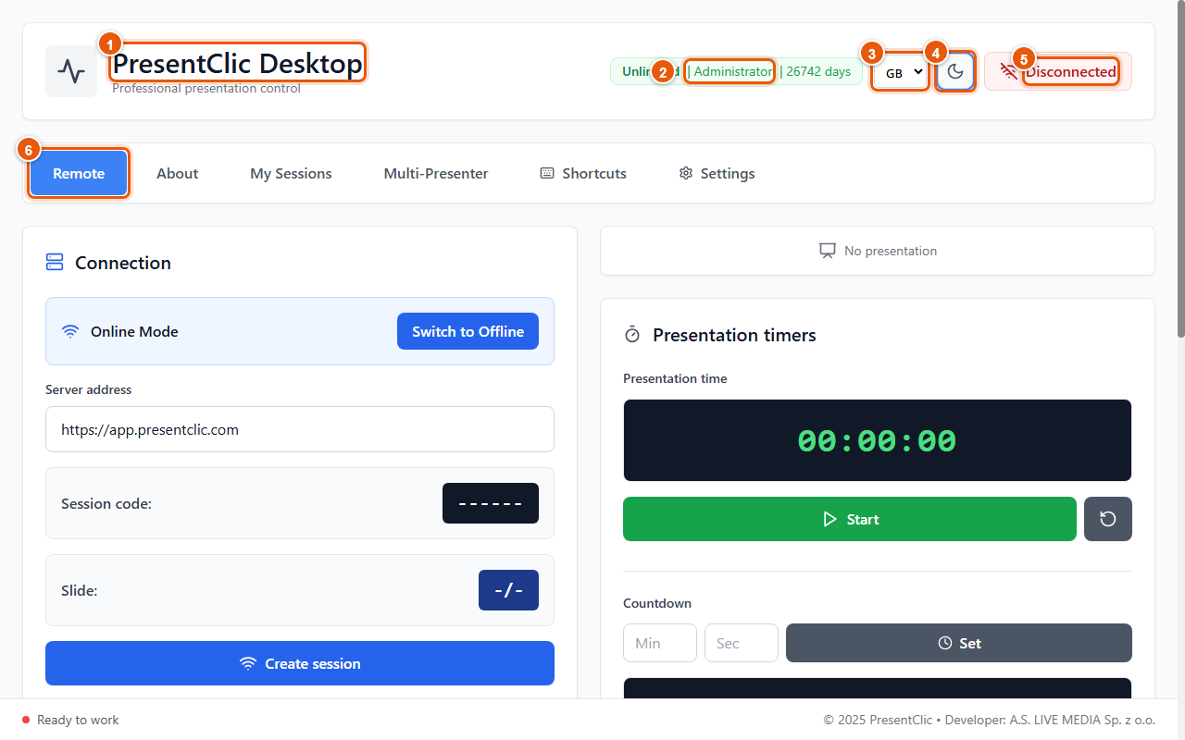The image size is (1185, 740).
Task: Start the presentation timer
Action: [850, 519]
